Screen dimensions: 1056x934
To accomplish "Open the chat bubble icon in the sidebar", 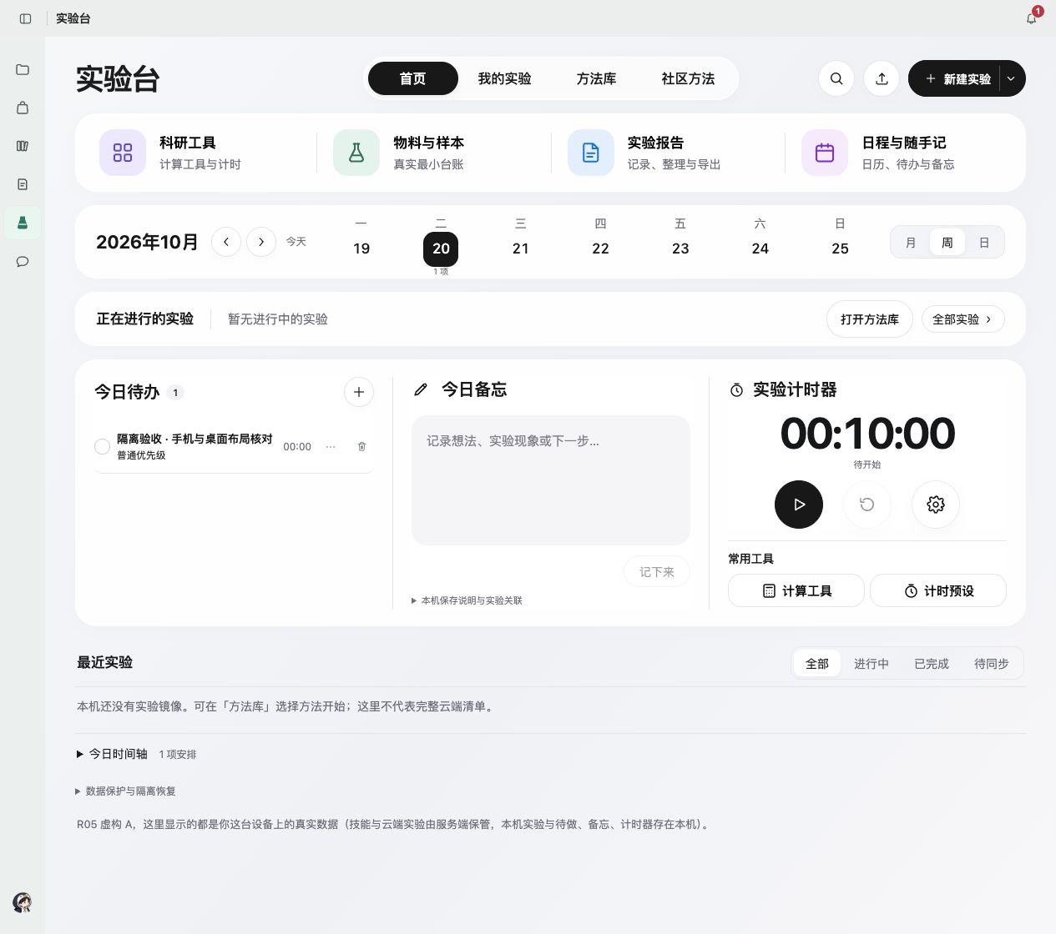I will 23,261.
